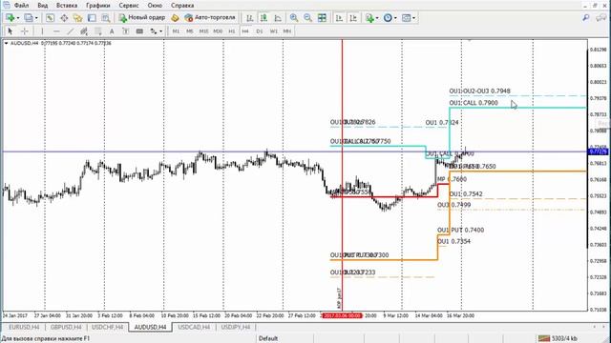
Task: Select the Text tool (A icon)
Action: click(112, 31)
